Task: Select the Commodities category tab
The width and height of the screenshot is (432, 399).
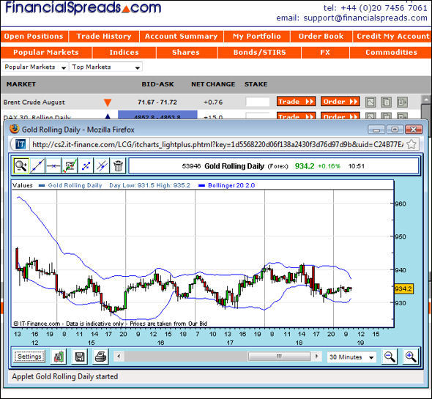Action: click(x=391, y=53)
